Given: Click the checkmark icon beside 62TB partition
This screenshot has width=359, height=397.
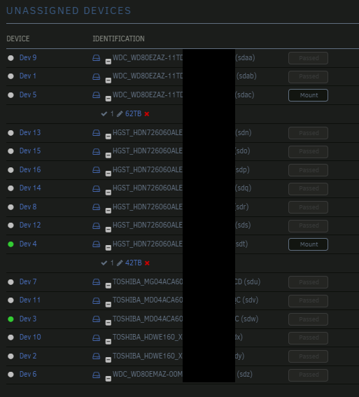Looking at the screenshot, I should tap(104, 114).
